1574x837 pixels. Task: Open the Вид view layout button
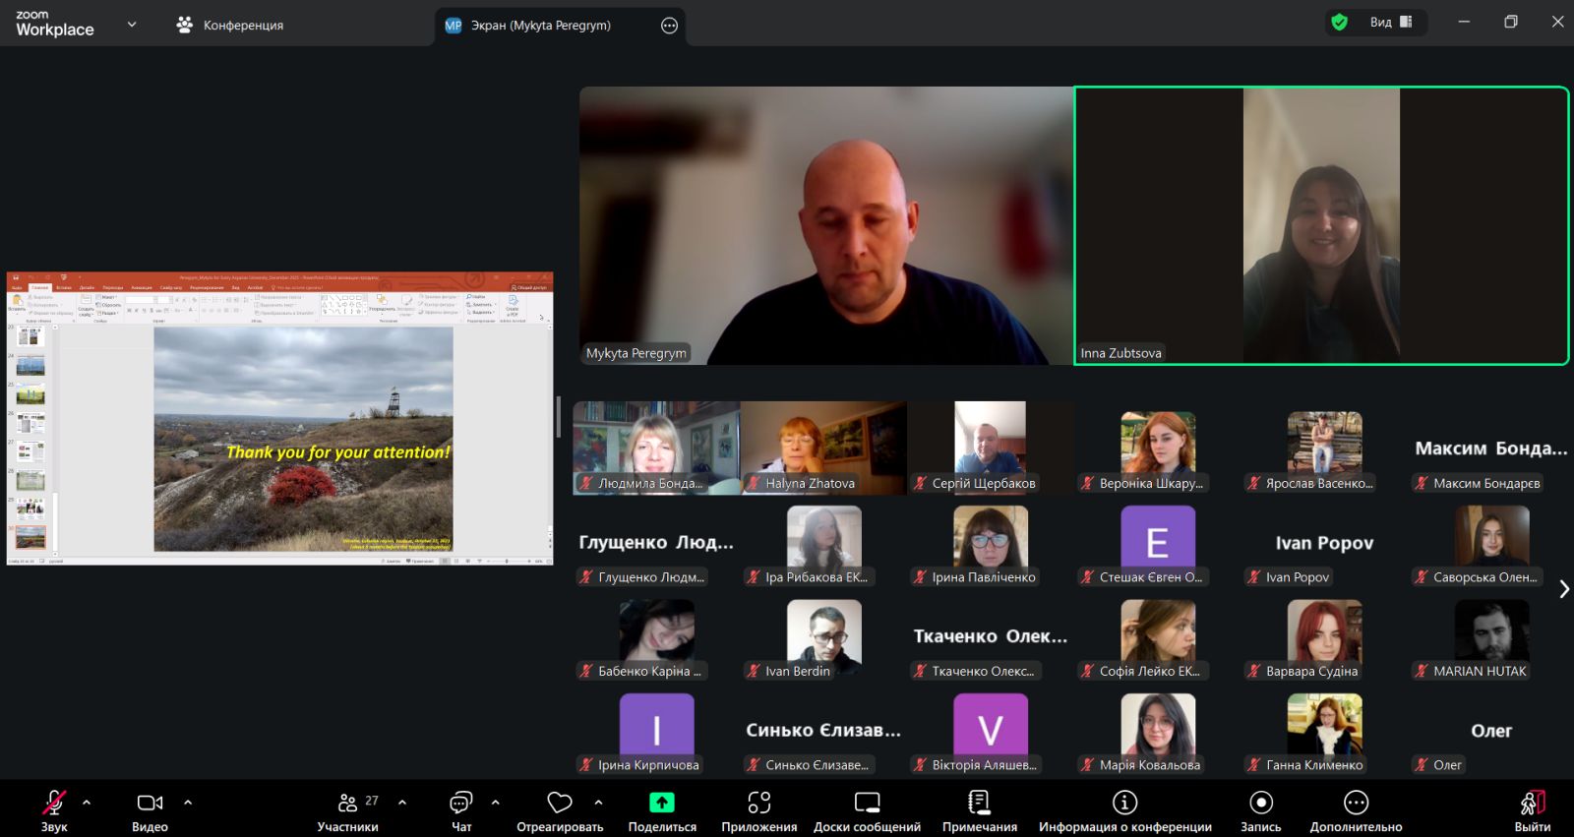click(x=1391, y=22)
